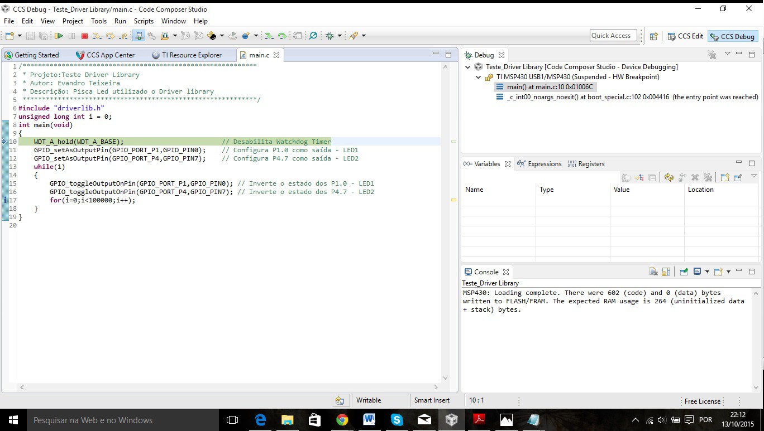Click the Pin to Debug Context icon in Variables
The image size is (764, 431).
click(738, 178)
